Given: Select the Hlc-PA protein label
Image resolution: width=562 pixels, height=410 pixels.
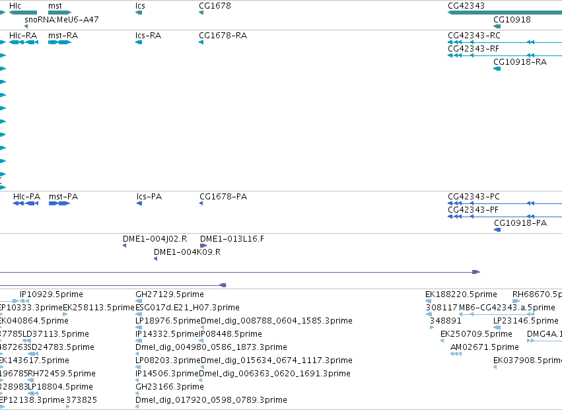Looking at the screenshot, I should 26,197.
